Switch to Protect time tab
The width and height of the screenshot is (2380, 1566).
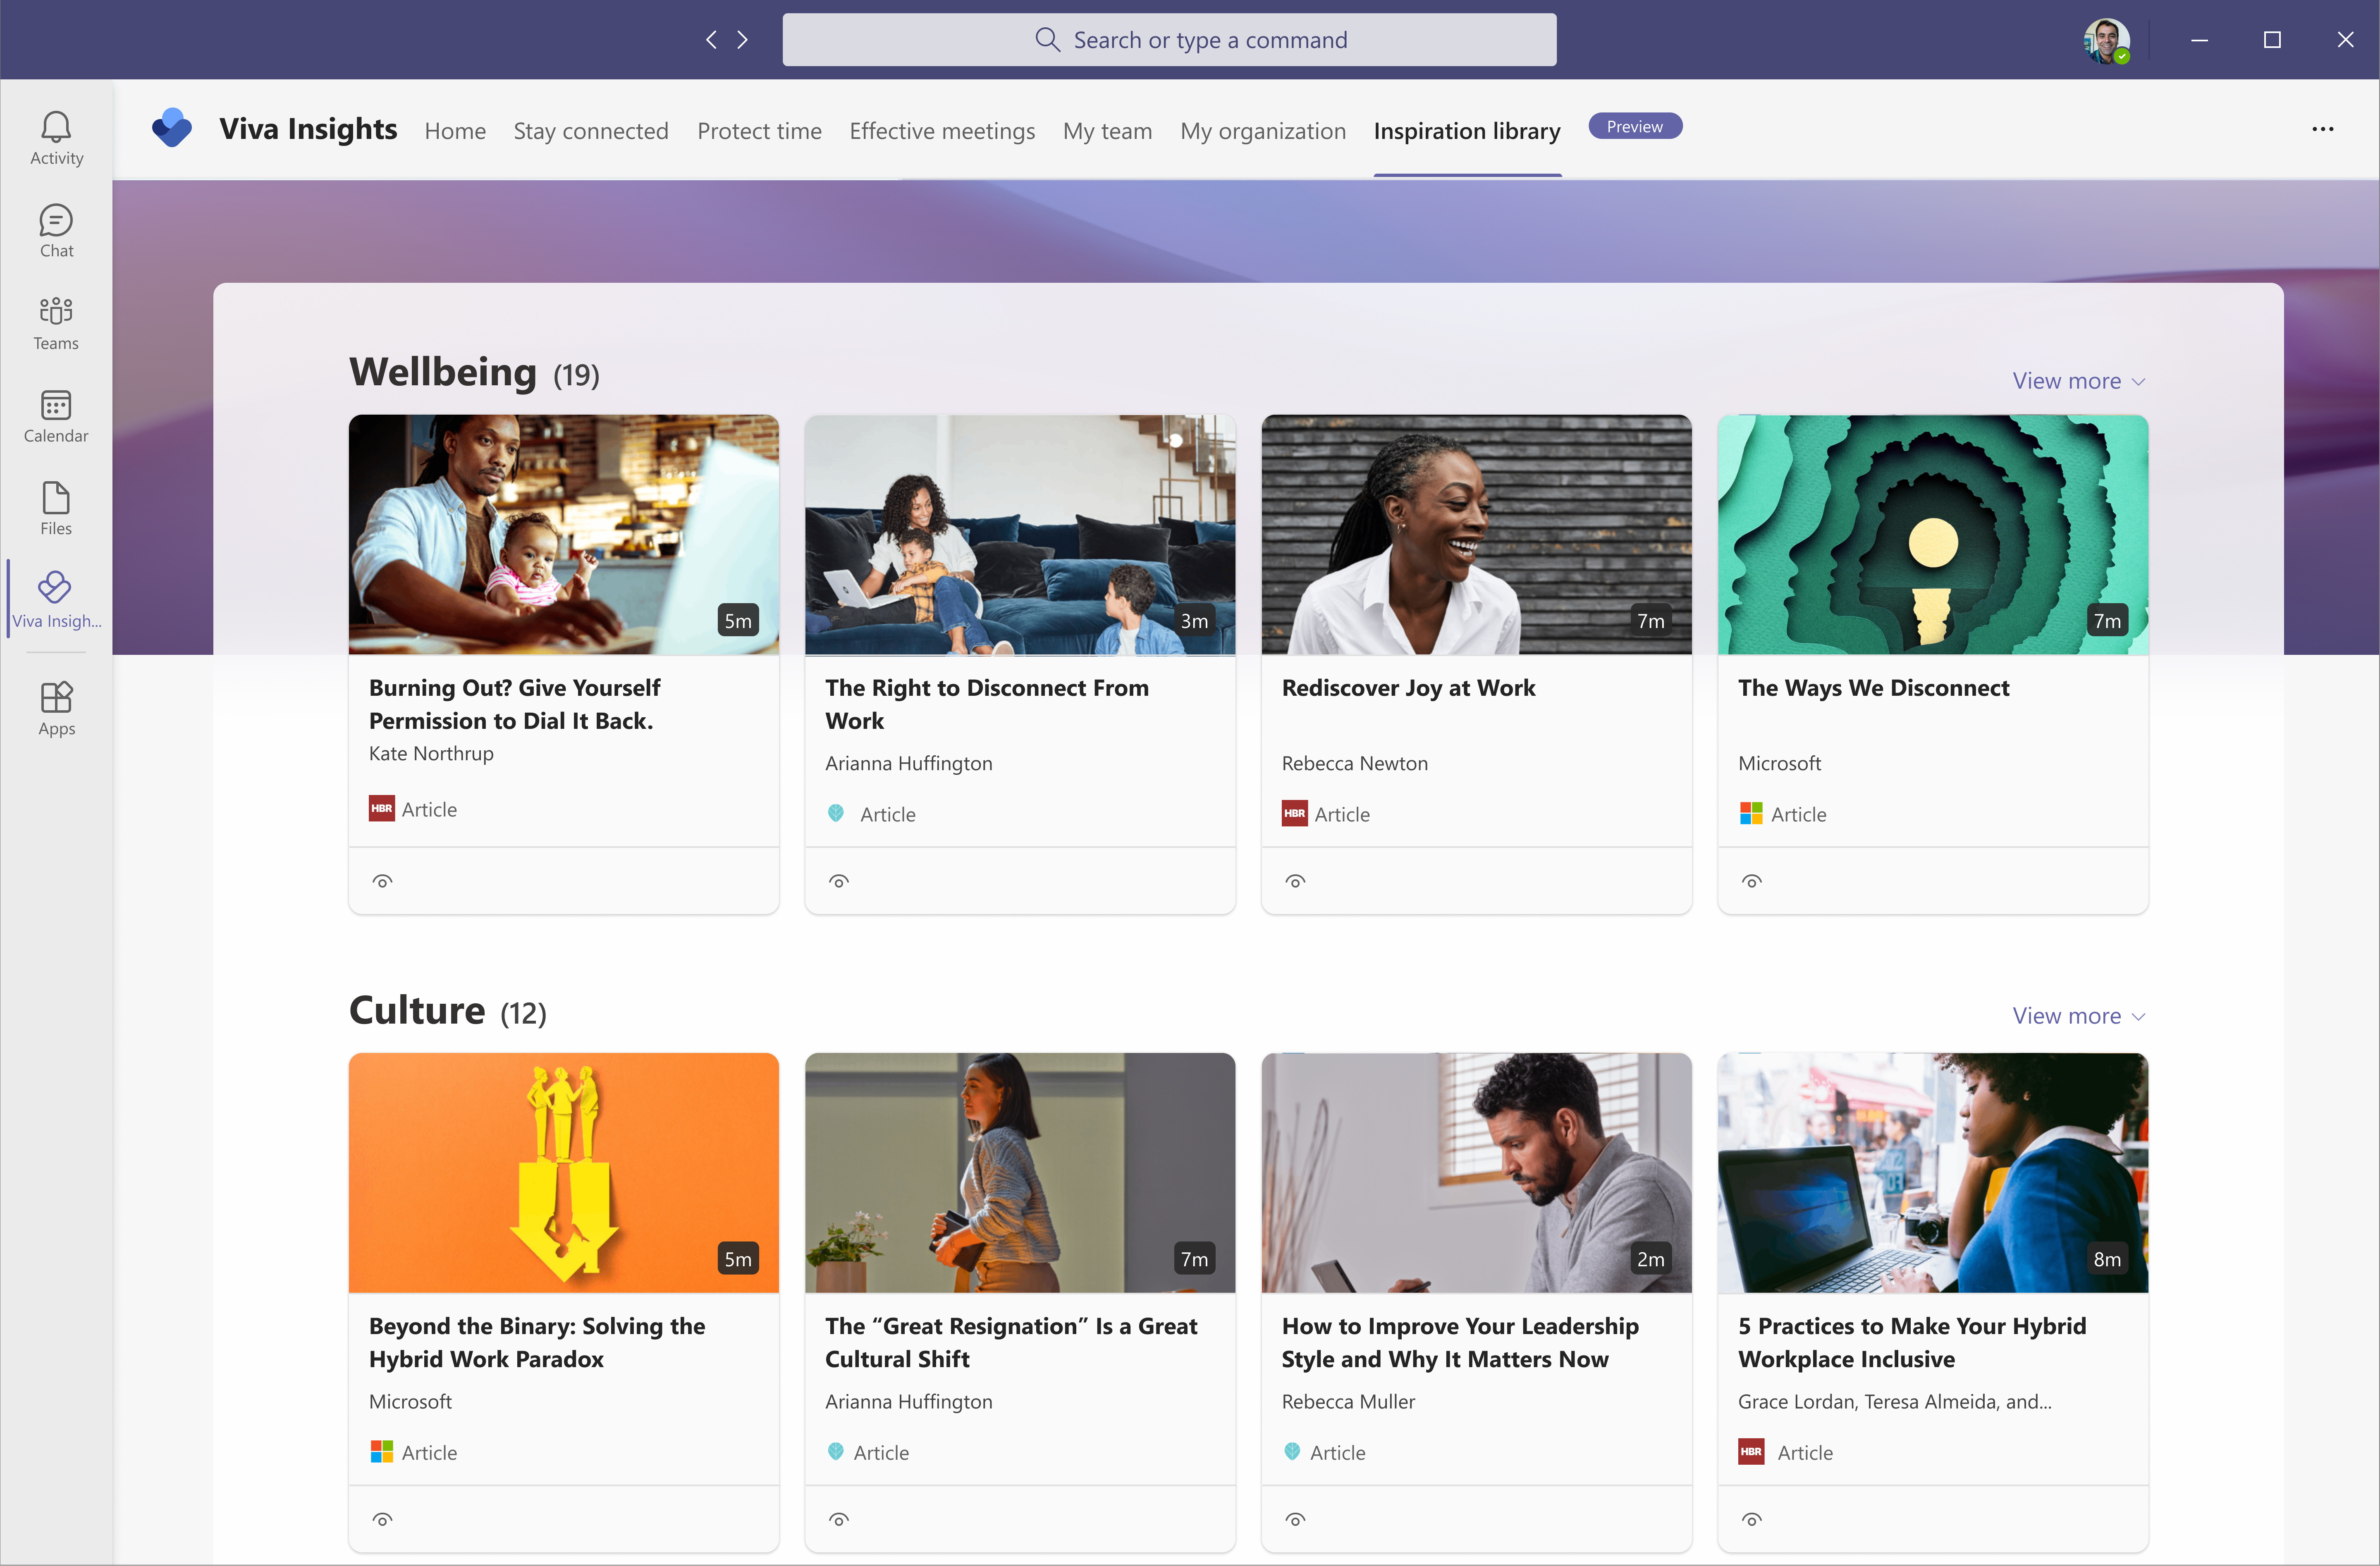759,131
